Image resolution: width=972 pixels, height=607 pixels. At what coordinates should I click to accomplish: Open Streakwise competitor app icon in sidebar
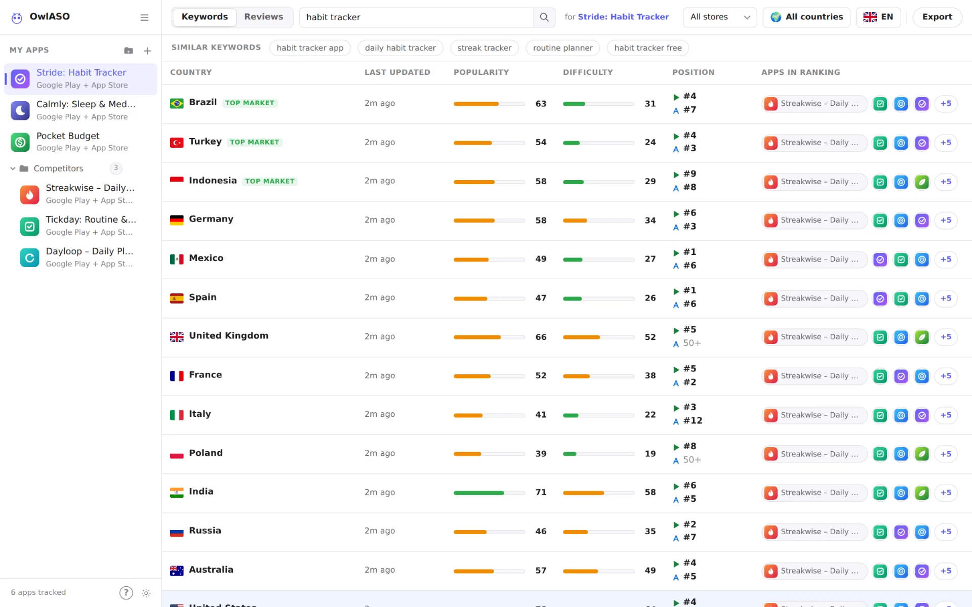[30, 194]
